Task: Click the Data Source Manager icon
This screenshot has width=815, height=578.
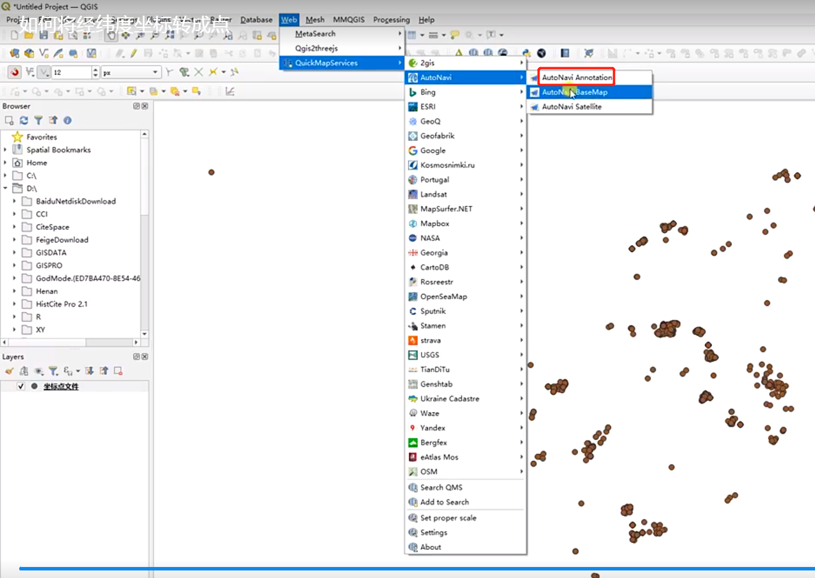Action: point(15,53)
